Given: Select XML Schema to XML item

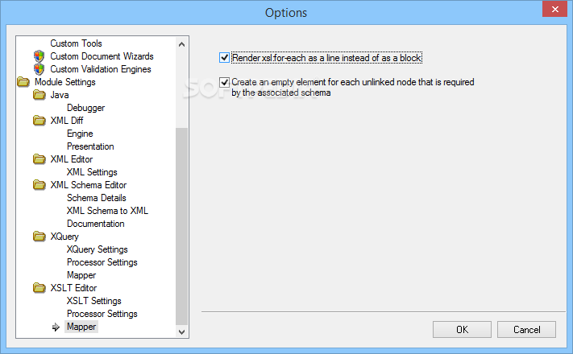Looking at the screenshot, I should click(107, 211).
